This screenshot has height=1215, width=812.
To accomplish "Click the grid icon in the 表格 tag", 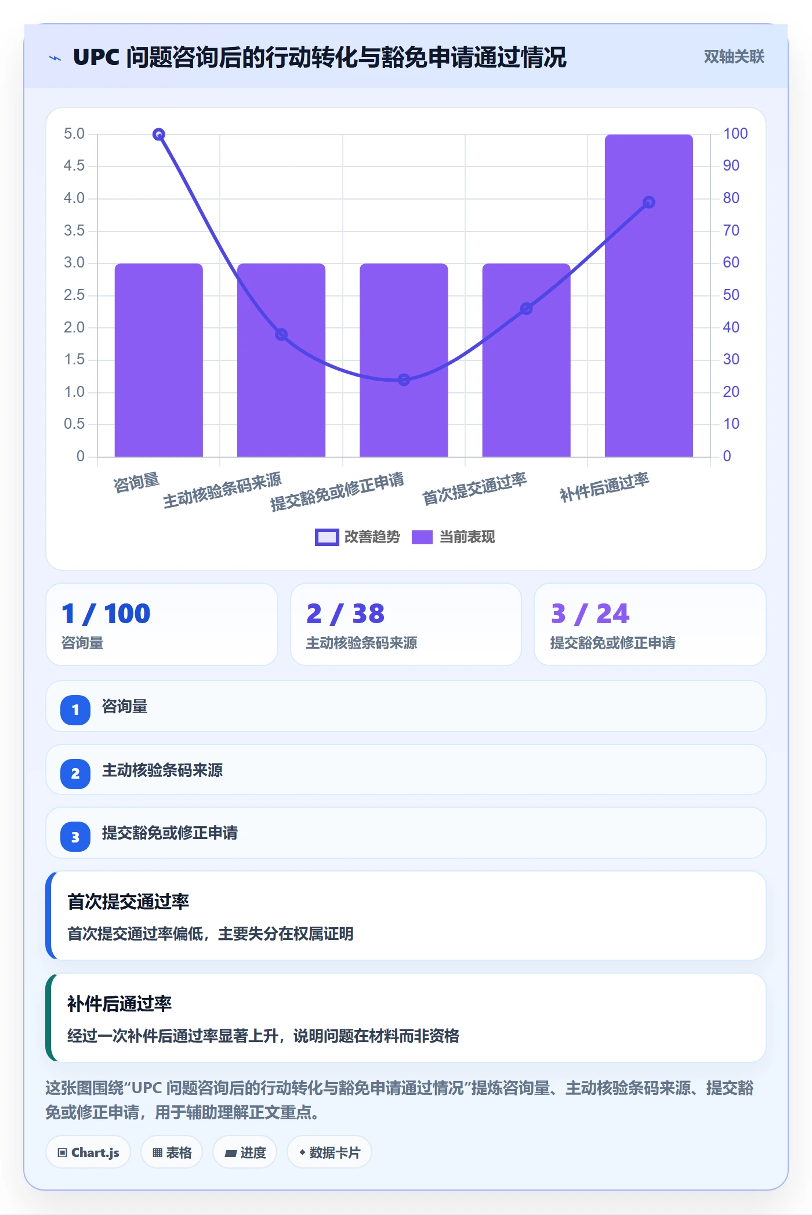I will click(x=157, y=1153).
